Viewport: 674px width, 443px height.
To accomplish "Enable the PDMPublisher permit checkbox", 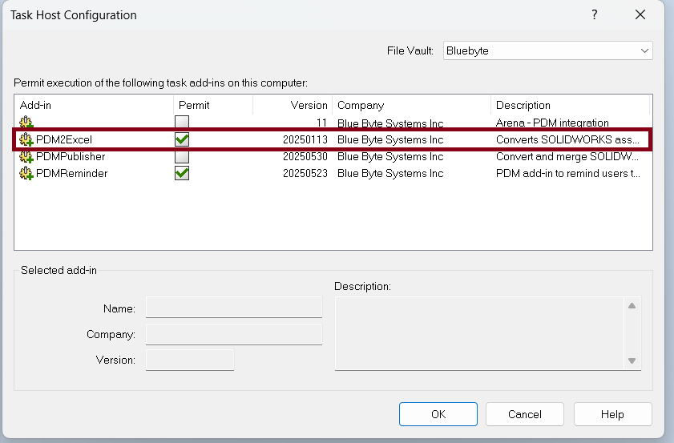I will pyautogui.click(x=182, y=156).
